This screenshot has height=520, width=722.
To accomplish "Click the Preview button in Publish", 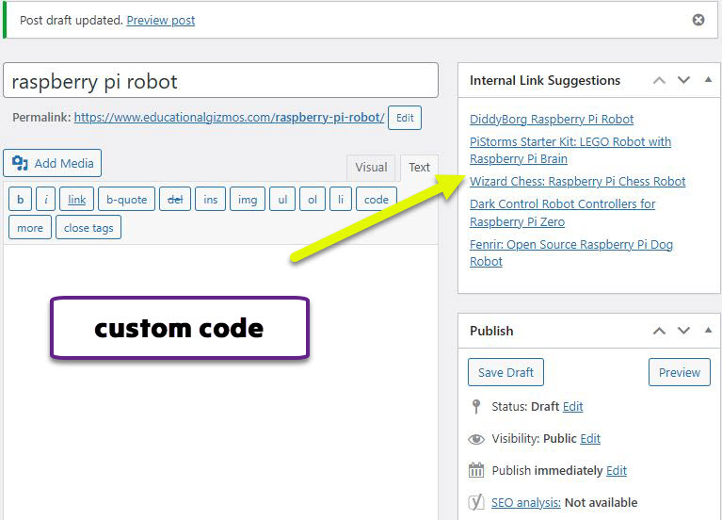I will coord(680,372).
